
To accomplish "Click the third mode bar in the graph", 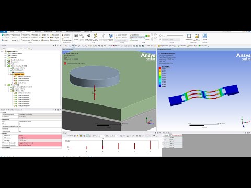I will point(102,145).
